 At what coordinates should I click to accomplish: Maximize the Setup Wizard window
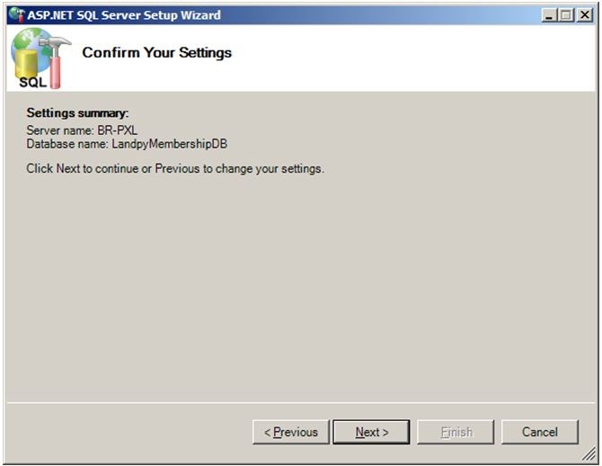pyautogui.click(x=567, y=15)
